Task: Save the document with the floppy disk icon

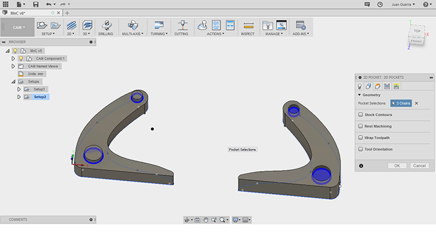Action: tap(36, 4)
